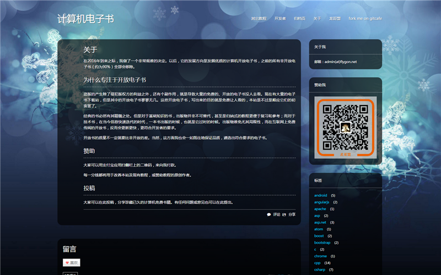Click the comment speech bubble icon
This screenshot has height=275, width=441.
(x=269, y=215)
